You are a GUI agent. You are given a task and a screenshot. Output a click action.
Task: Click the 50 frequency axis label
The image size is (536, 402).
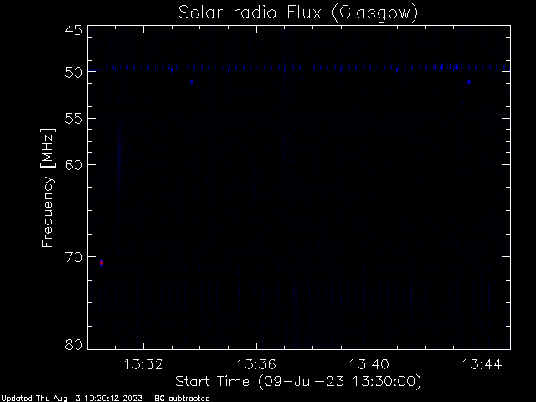(x=74, y=72)
